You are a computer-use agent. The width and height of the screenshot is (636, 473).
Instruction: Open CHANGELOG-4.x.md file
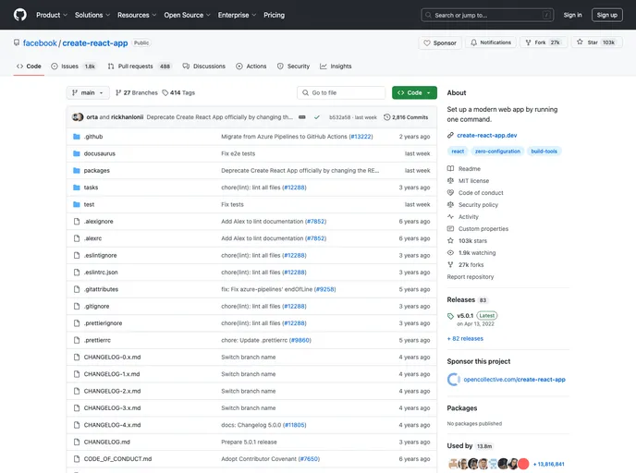click(113, 425)
